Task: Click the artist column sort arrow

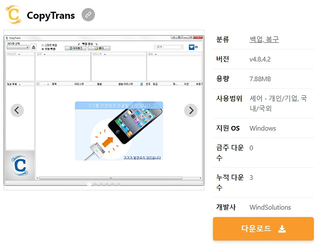Action: click(105, 54)
